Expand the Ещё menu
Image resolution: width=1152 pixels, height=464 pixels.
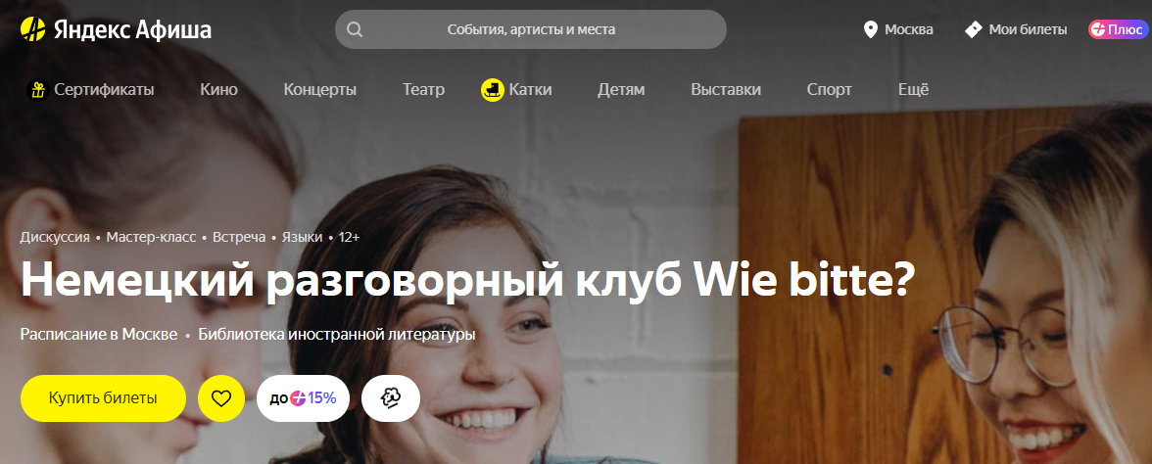click(913, 90)
